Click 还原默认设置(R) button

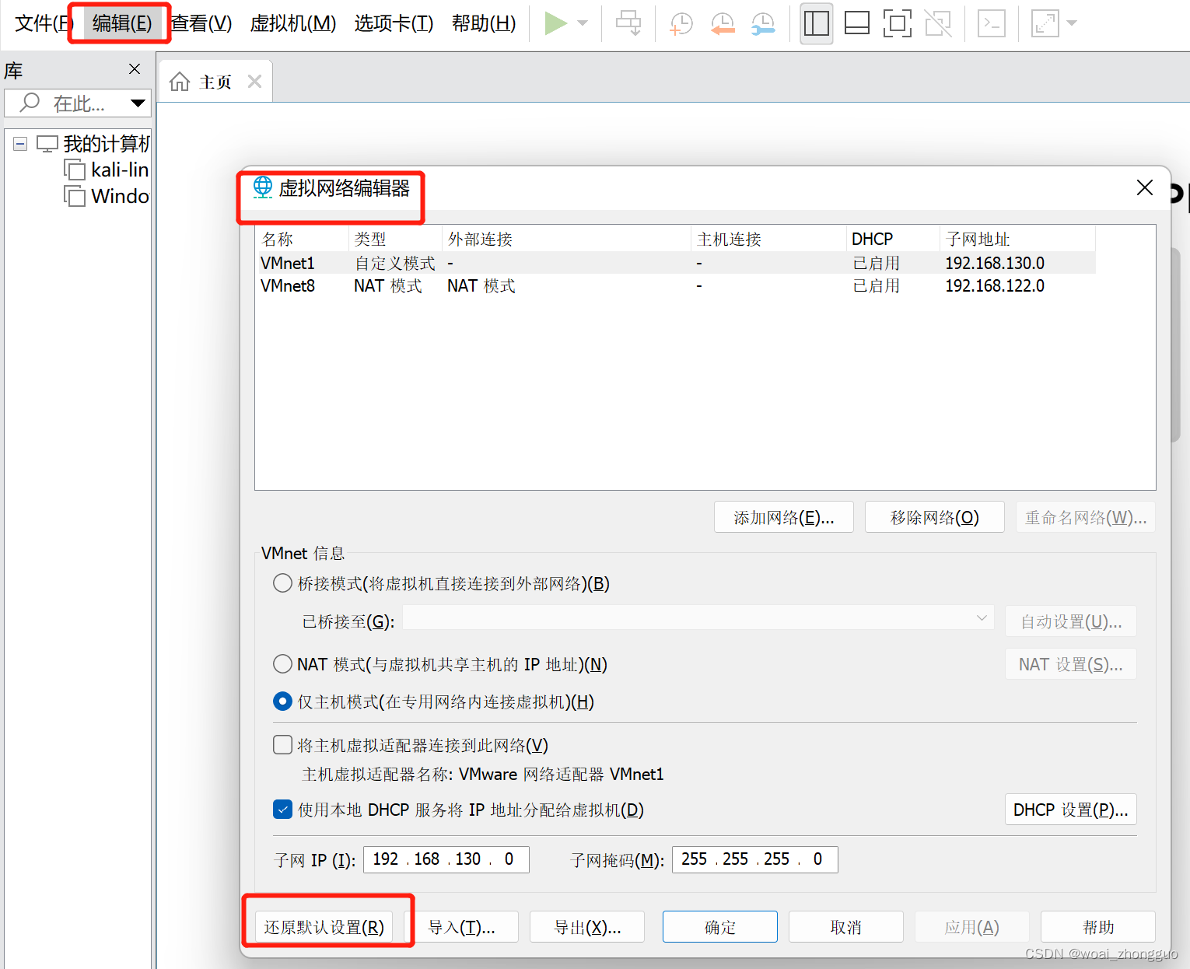tap(324, 927)
